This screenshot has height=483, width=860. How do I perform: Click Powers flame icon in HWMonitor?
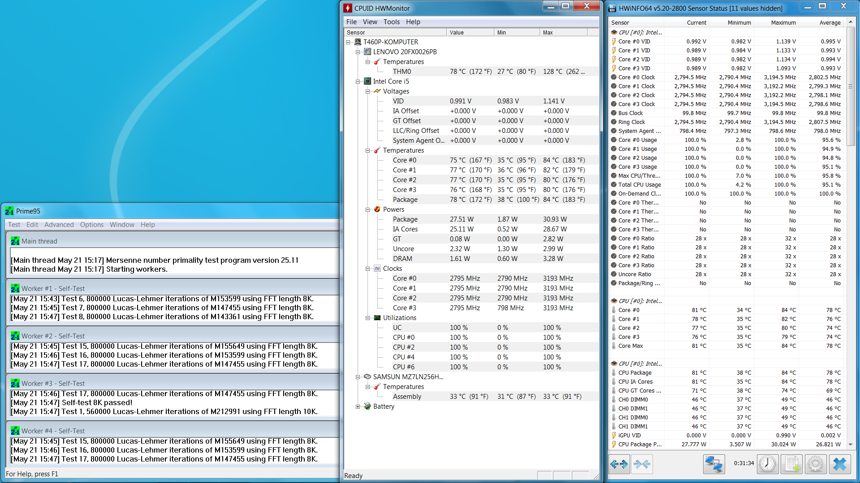[x=377, y=209]
